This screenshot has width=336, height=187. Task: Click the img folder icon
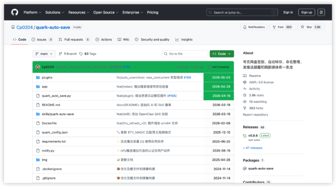[x=38, y=160]
